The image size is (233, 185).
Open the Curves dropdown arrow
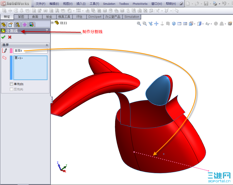tap(171, 11)
